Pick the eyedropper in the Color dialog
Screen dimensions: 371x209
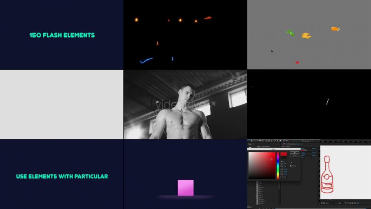click(291, 162)
